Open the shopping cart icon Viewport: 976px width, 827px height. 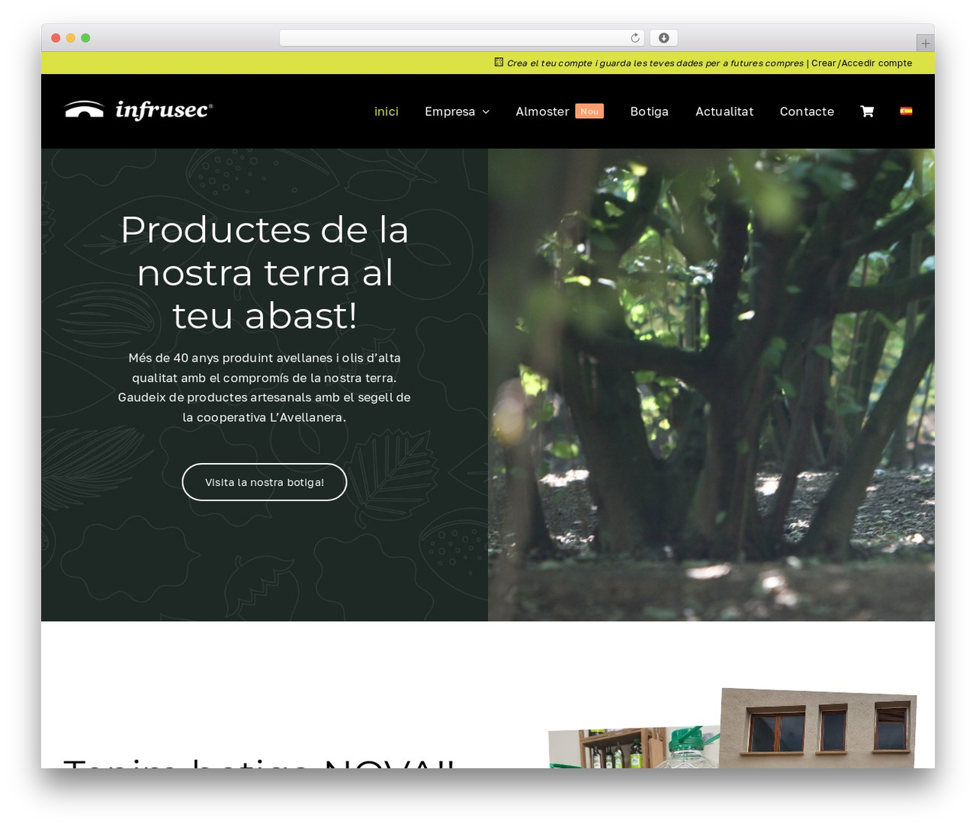[867, 111]
